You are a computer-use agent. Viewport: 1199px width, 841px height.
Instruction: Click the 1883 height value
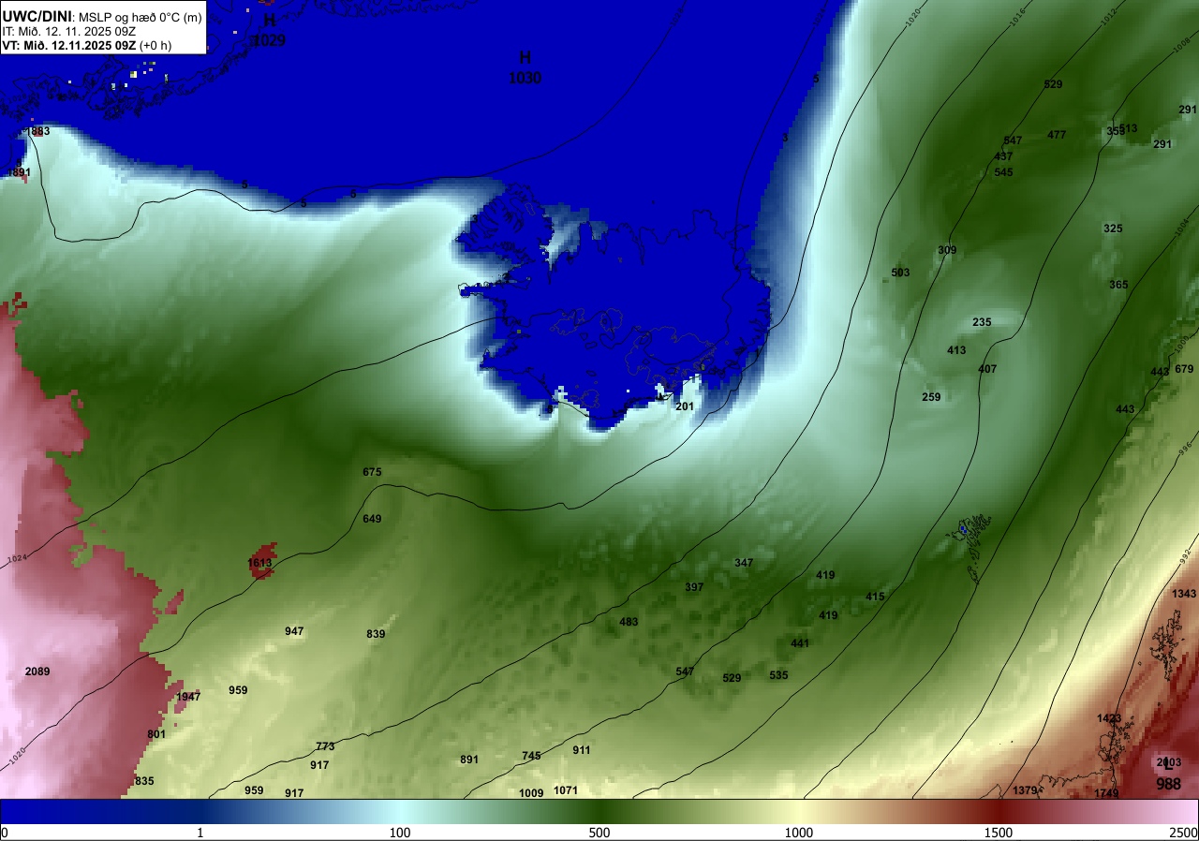pyautogui.click(x=38, y=131)
